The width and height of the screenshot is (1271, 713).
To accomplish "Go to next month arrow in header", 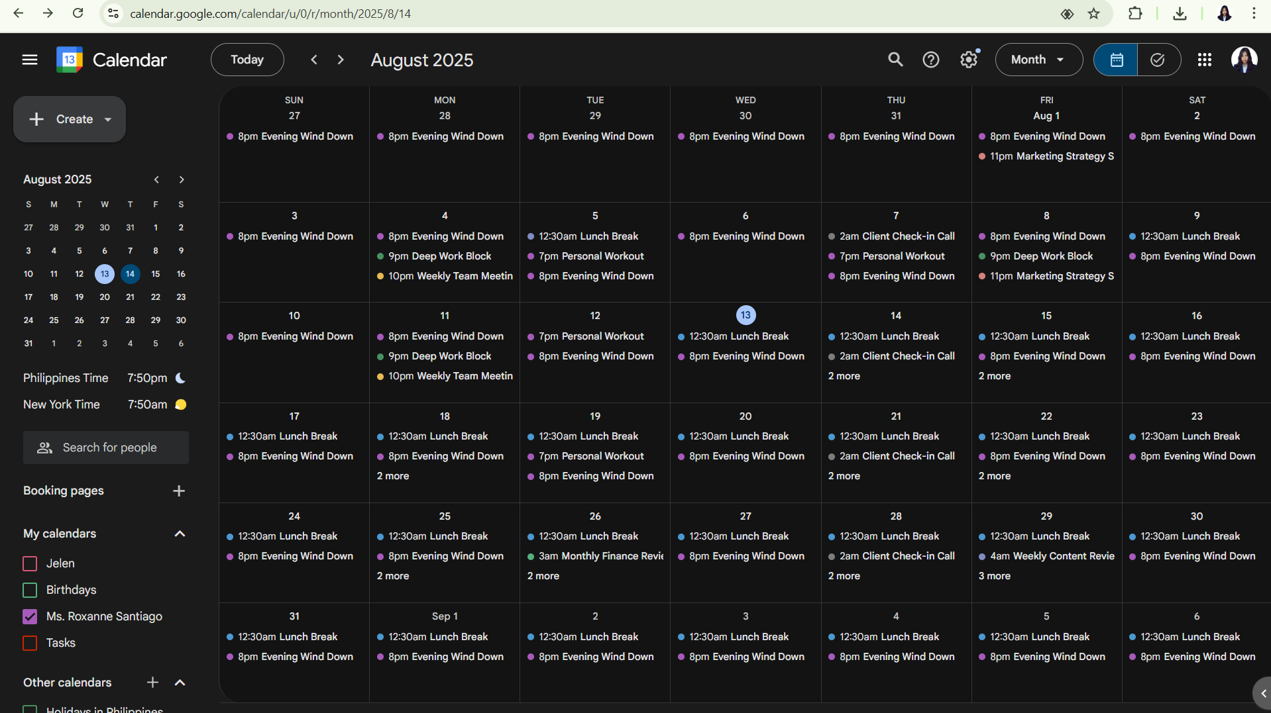I will pyautogui.click(x=341, y=60).
